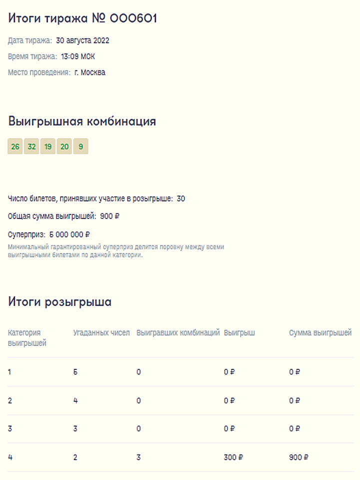Select winning number tile 20
This screenshot has height=480, width=360.
(x=64, y=146)
